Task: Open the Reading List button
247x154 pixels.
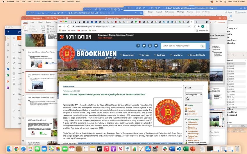Action: [202, 30]
